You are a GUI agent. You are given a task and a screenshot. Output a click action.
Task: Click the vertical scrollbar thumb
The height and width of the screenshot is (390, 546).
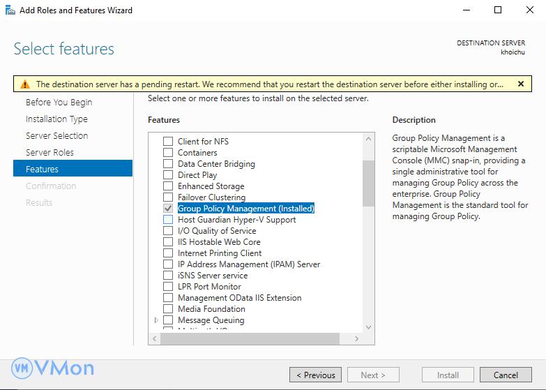[x=368, y=183]
